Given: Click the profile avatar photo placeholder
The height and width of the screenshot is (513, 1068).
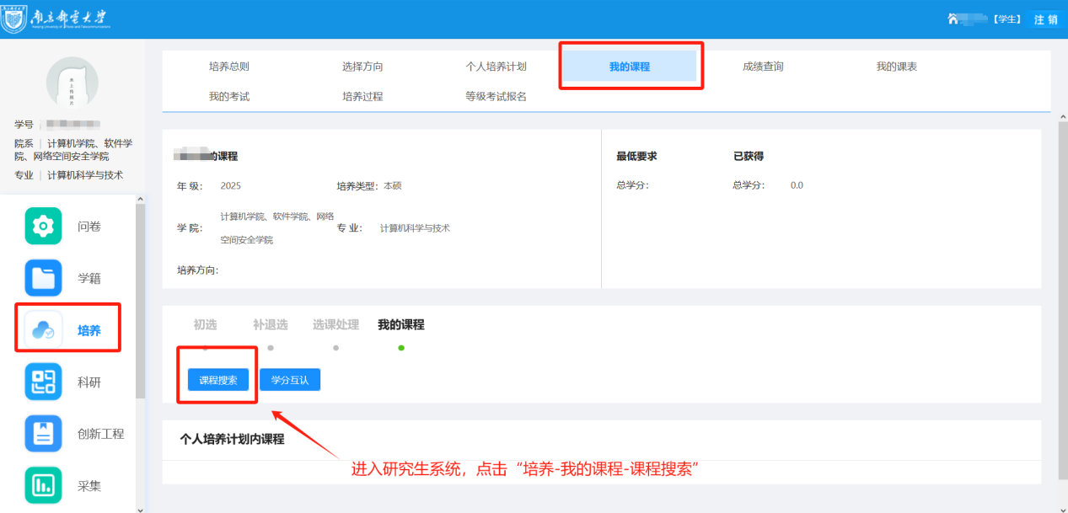Looking at the screenshot, I should (72, 83).
